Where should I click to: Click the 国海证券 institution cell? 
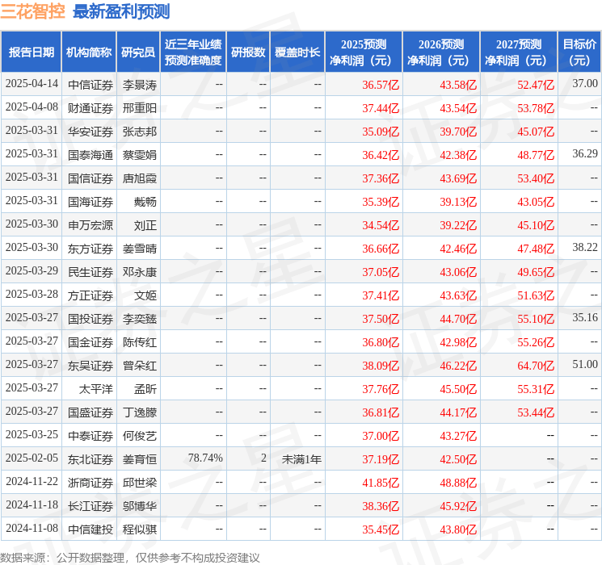coord(91,202)
